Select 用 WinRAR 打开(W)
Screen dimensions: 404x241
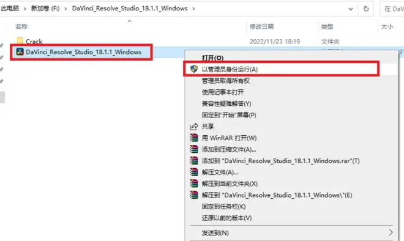click(x=229, y=138)
